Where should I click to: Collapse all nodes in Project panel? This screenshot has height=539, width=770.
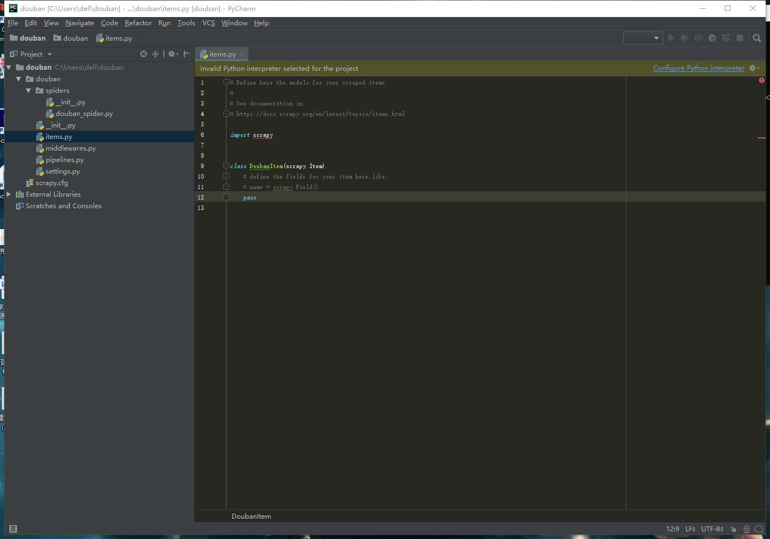(x=155, y=54)
